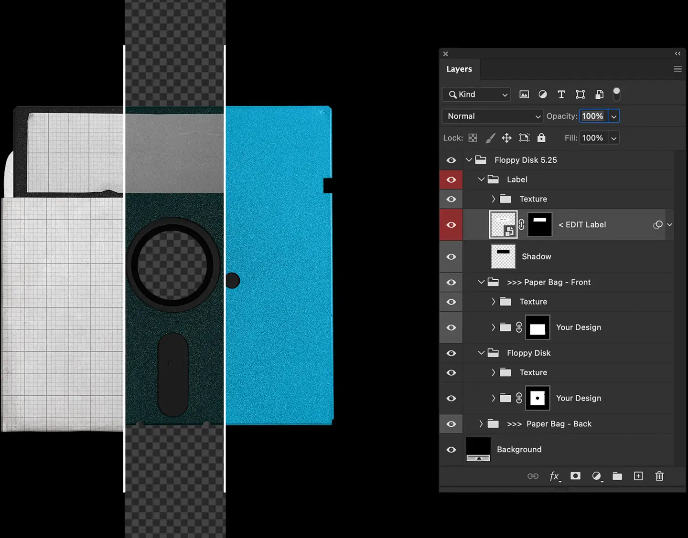Add a layer mask
The height and width of the screenshot is (538, 688).
pyautogui.click(x=575, y=476)
